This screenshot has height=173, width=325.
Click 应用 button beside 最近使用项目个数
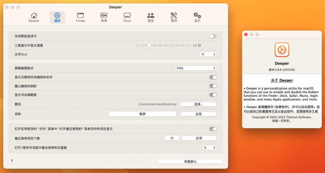199,138
